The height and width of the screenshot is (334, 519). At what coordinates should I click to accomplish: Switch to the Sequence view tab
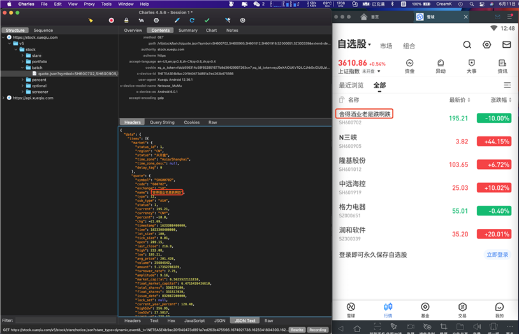[x=43, y=30]
